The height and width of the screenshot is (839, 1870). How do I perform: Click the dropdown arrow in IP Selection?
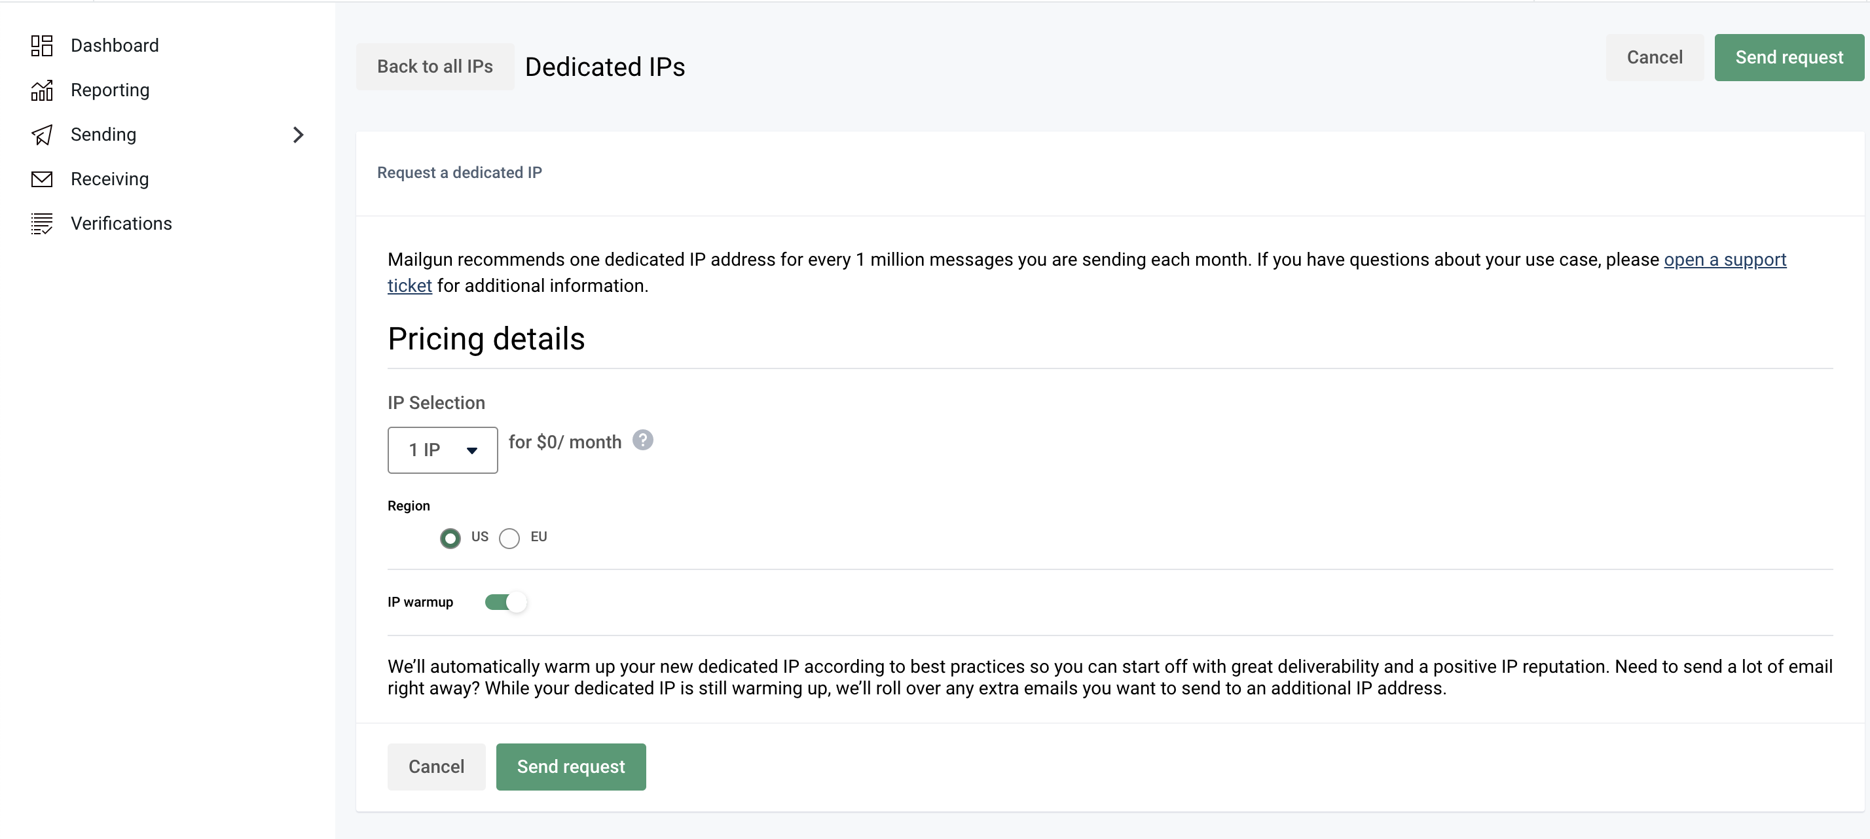pos(472,451)
